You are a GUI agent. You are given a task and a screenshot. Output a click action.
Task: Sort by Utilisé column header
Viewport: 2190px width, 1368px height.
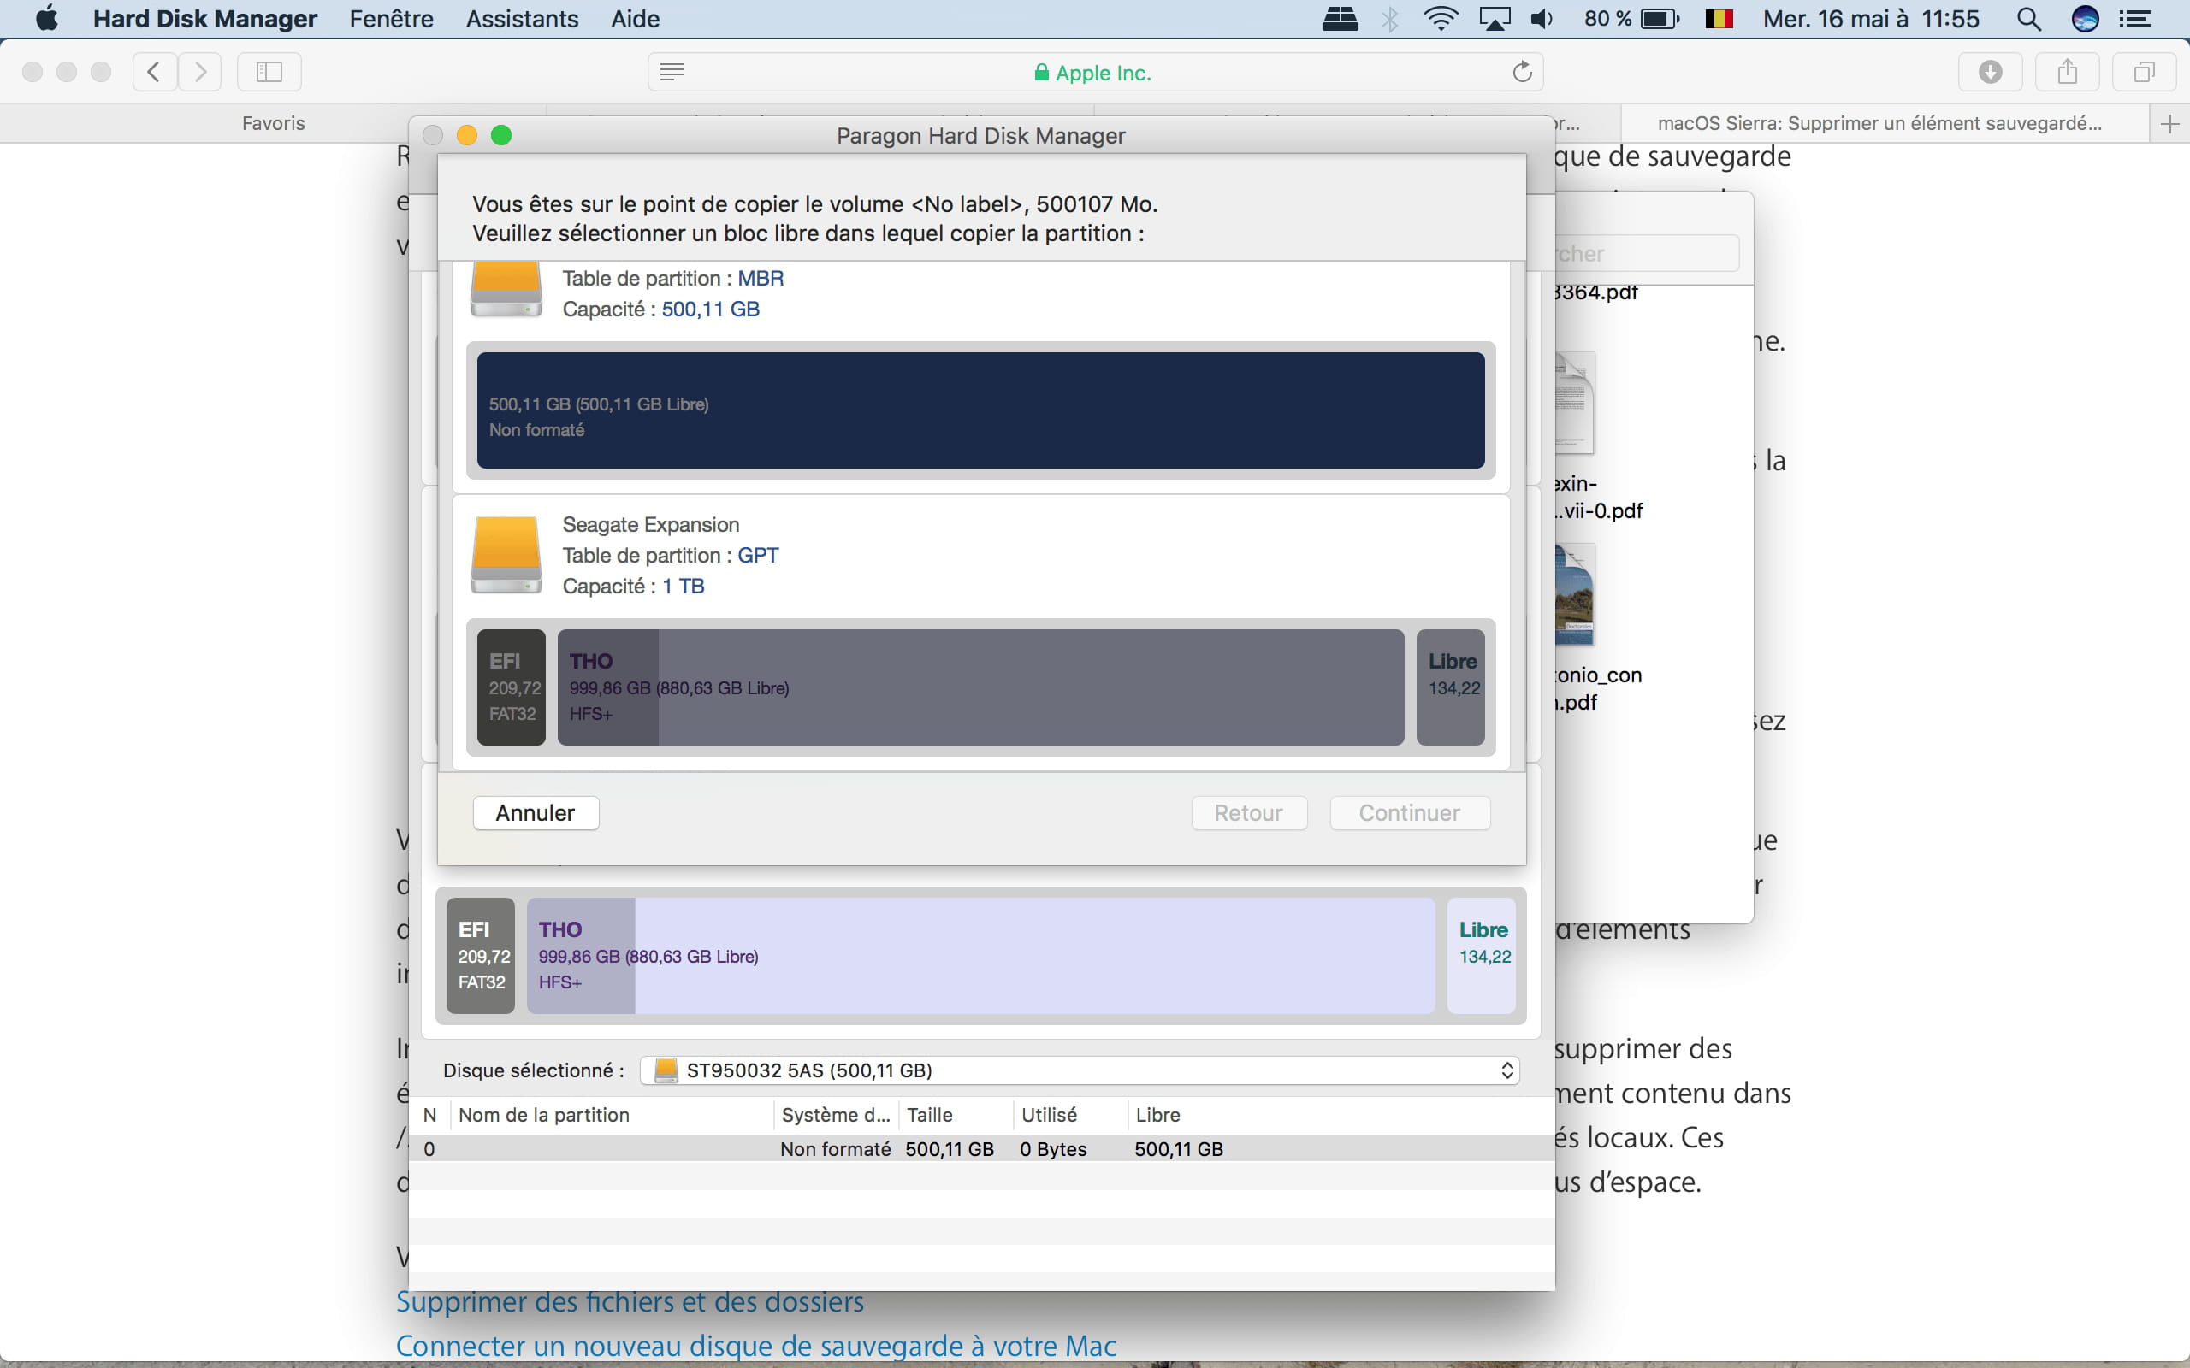pyautogui.click(x=1069, y=1115)
